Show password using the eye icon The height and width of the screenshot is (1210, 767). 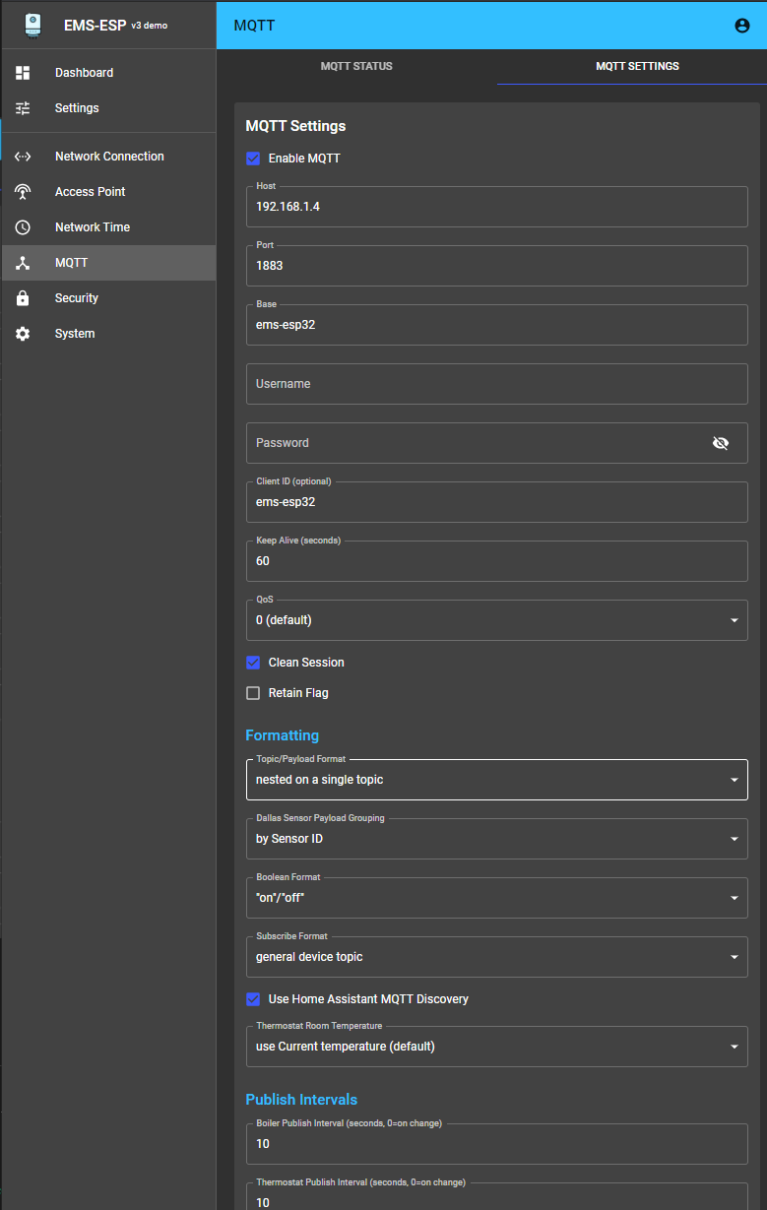tap(721, 443)
